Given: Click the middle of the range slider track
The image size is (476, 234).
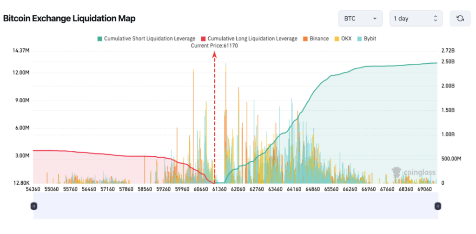Looking at the screenshot, I should (x=235, y=206).
